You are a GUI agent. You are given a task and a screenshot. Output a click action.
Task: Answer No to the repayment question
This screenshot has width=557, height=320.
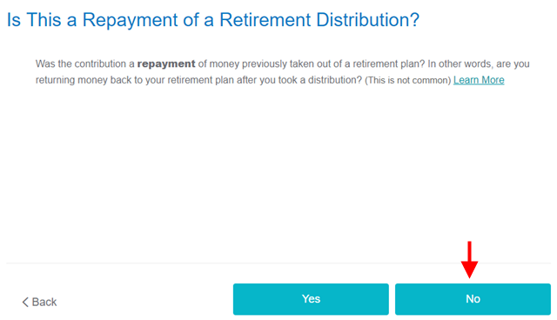473,299
